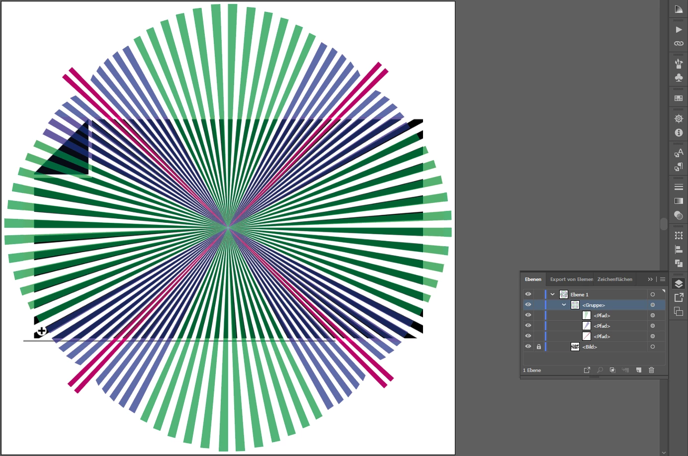
Task: Open the Symbols panel club icon
Action: pyautogui.click(x=679, y=78)
